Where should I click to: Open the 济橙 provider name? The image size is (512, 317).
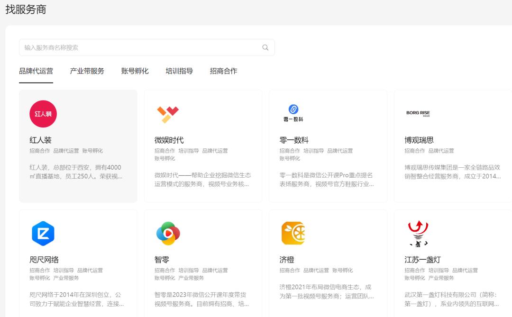click(x=287, y=260)
